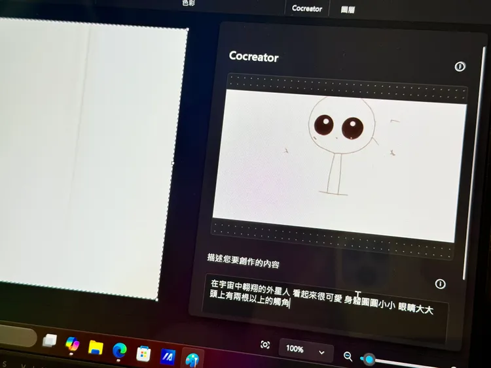
Task: Click the 色彩 label in the toolbar
Action: 189,3
